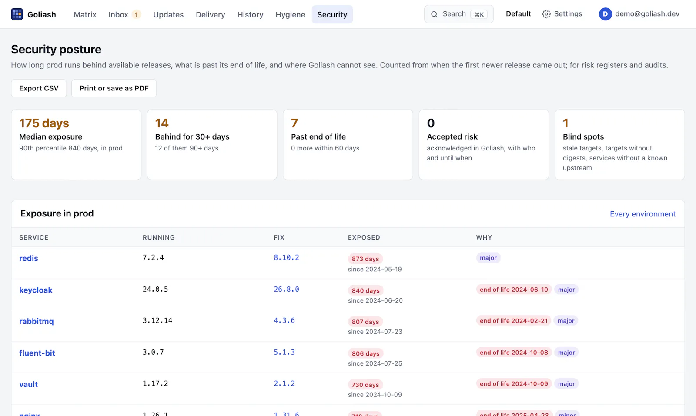Click the 807 days exposure badge
Screen dimensions: 696x416
(x=365, y=322)
